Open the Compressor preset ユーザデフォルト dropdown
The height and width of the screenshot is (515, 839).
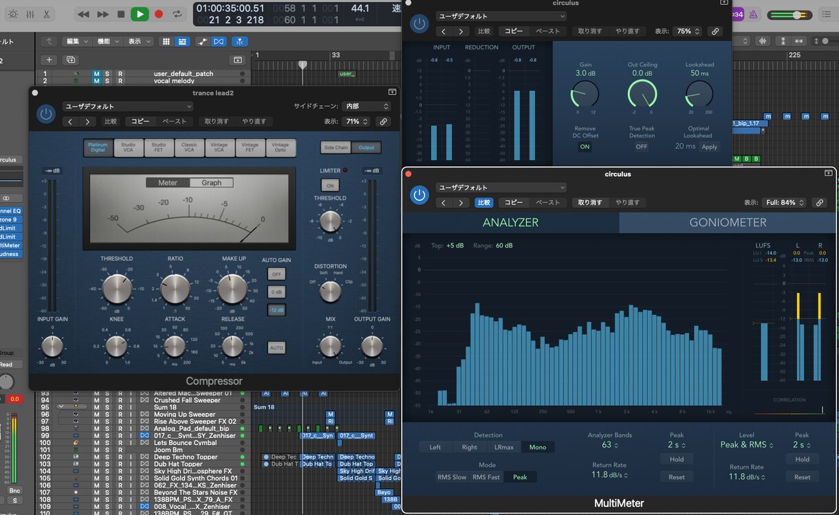point(128,107)
